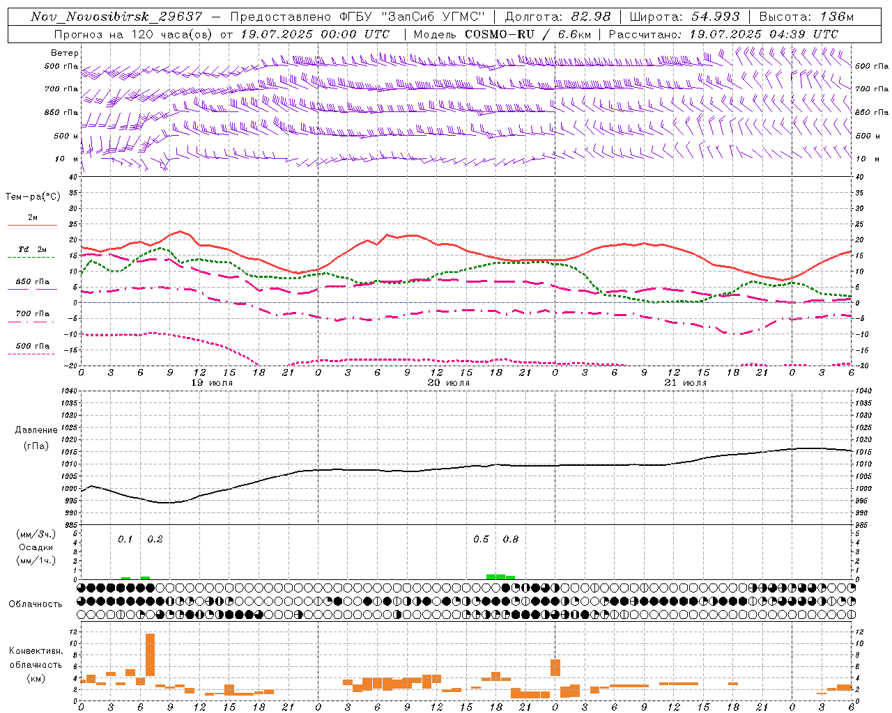Click the Облачность label beside the cloud circles
The width and height of the screenshot is (892, 713).
[x=36, y=604]
